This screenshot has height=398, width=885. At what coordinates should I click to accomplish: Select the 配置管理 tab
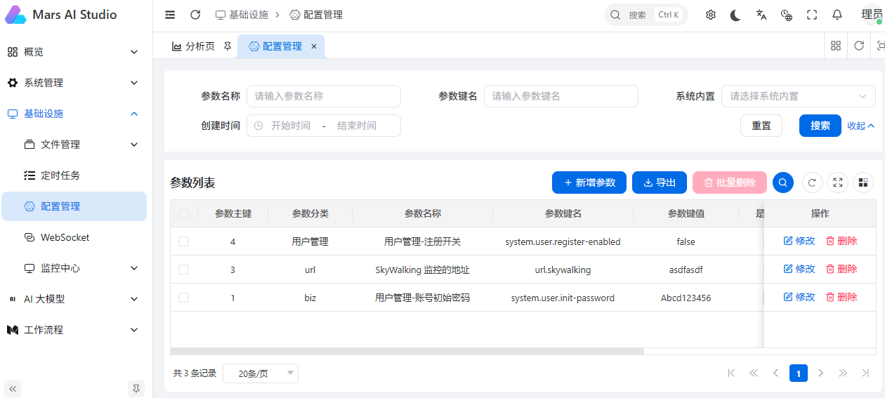(x=282, y=46)
